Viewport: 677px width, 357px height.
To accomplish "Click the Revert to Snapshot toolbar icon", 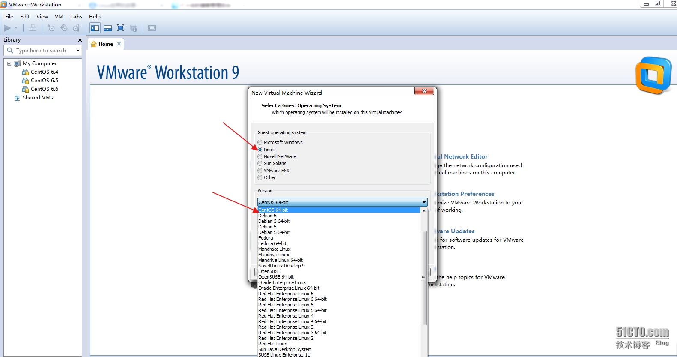I will 64,28.
